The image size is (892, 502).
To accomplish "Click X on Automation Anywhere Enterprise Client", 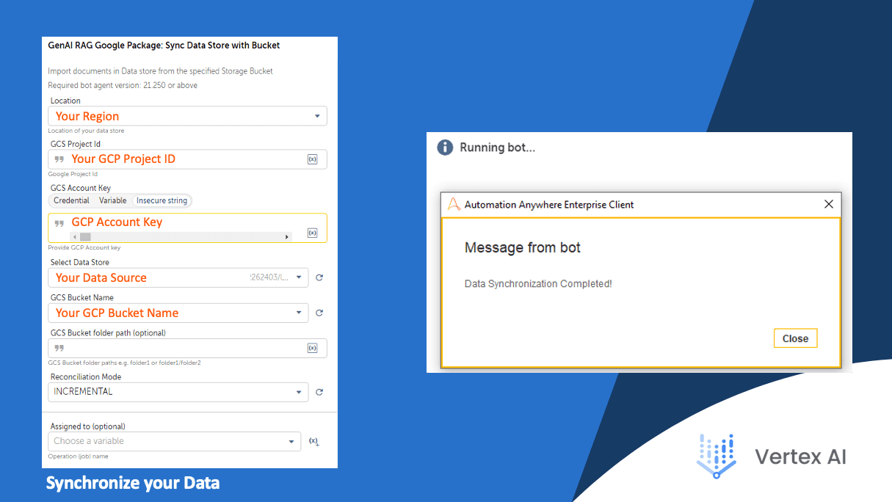I will pyautogui.click(x=828, y=204).
